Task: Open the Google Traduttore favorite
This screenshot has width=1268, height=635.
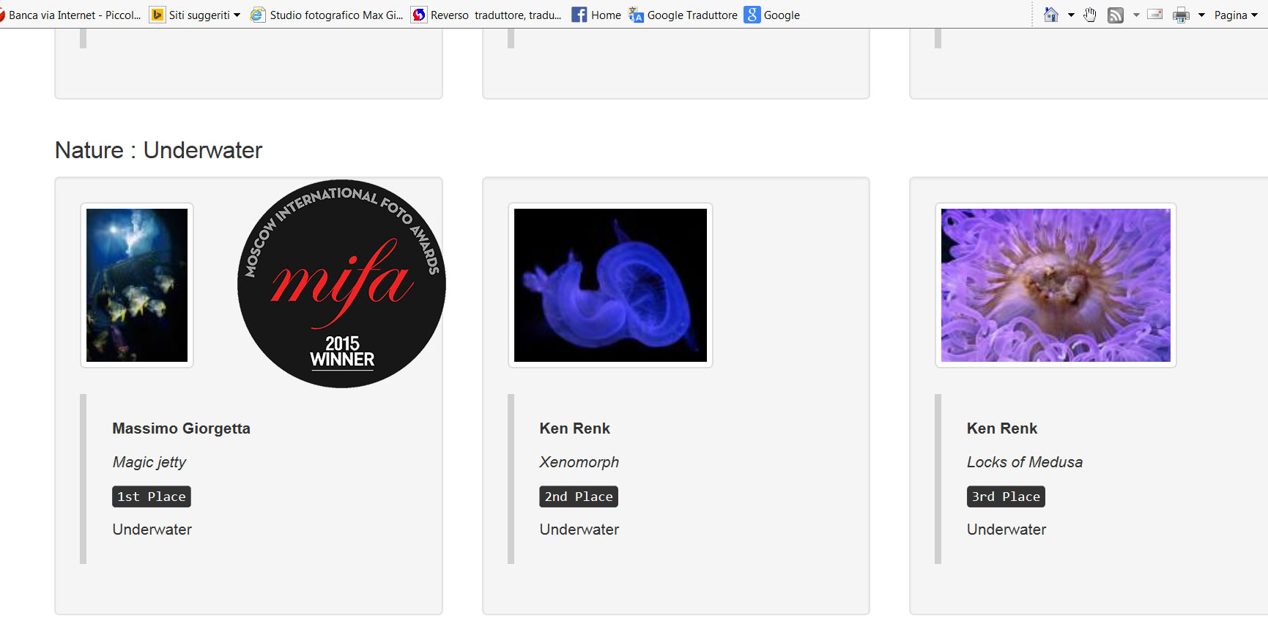Action: [683, 15]
